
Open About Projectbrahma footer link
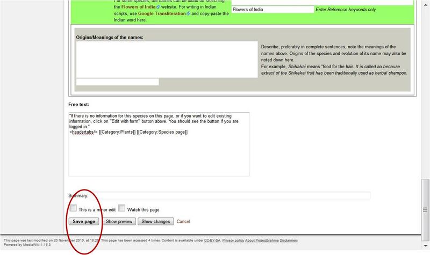point(262,240)
